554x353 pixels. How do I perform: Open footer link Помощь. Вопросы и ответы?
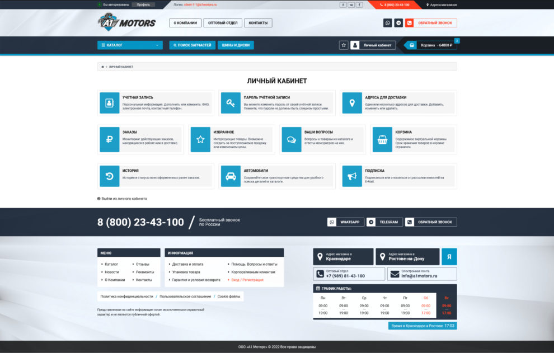tap(254, 264)
